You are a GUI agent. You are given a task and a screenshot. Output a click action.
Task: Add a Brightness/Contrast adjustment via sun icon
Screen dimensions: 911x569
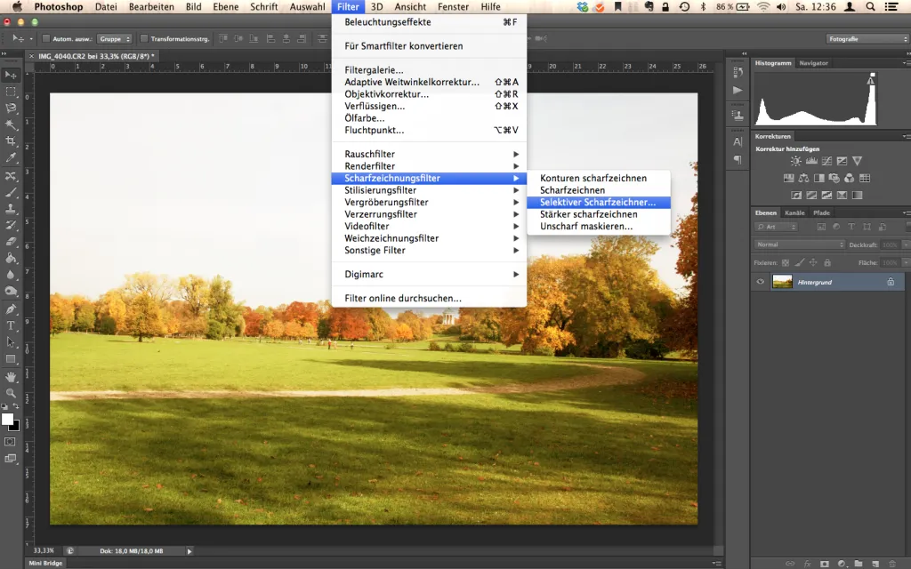point(796,161)
